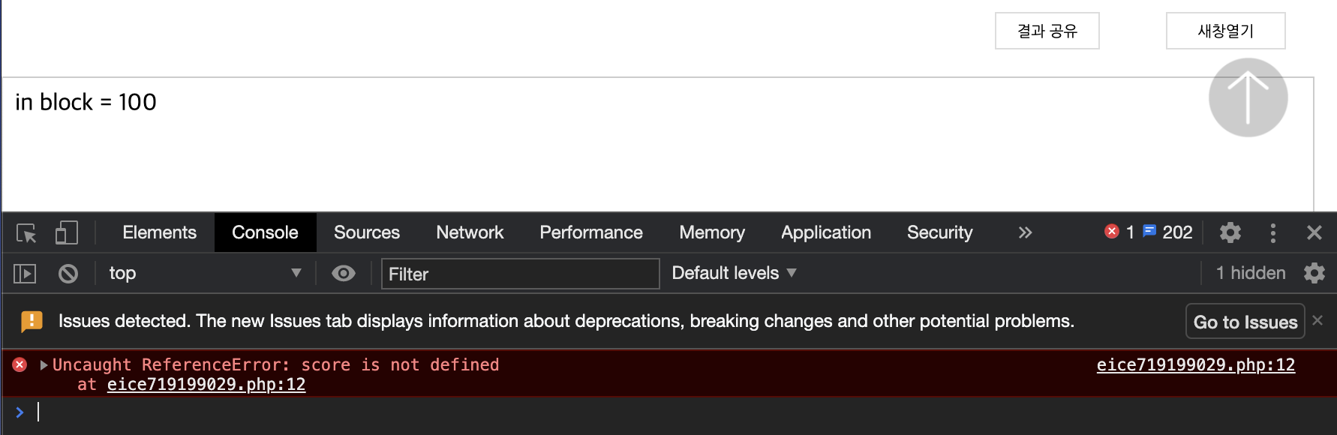The width and height of the screenshot is (1337, 435).
Task: Open the Default levels dropdown
Action: [734, 273]
